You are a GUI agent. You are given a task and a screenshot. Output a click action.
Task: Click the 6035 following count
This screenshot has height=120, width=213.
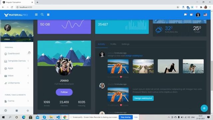click(82, 102)
